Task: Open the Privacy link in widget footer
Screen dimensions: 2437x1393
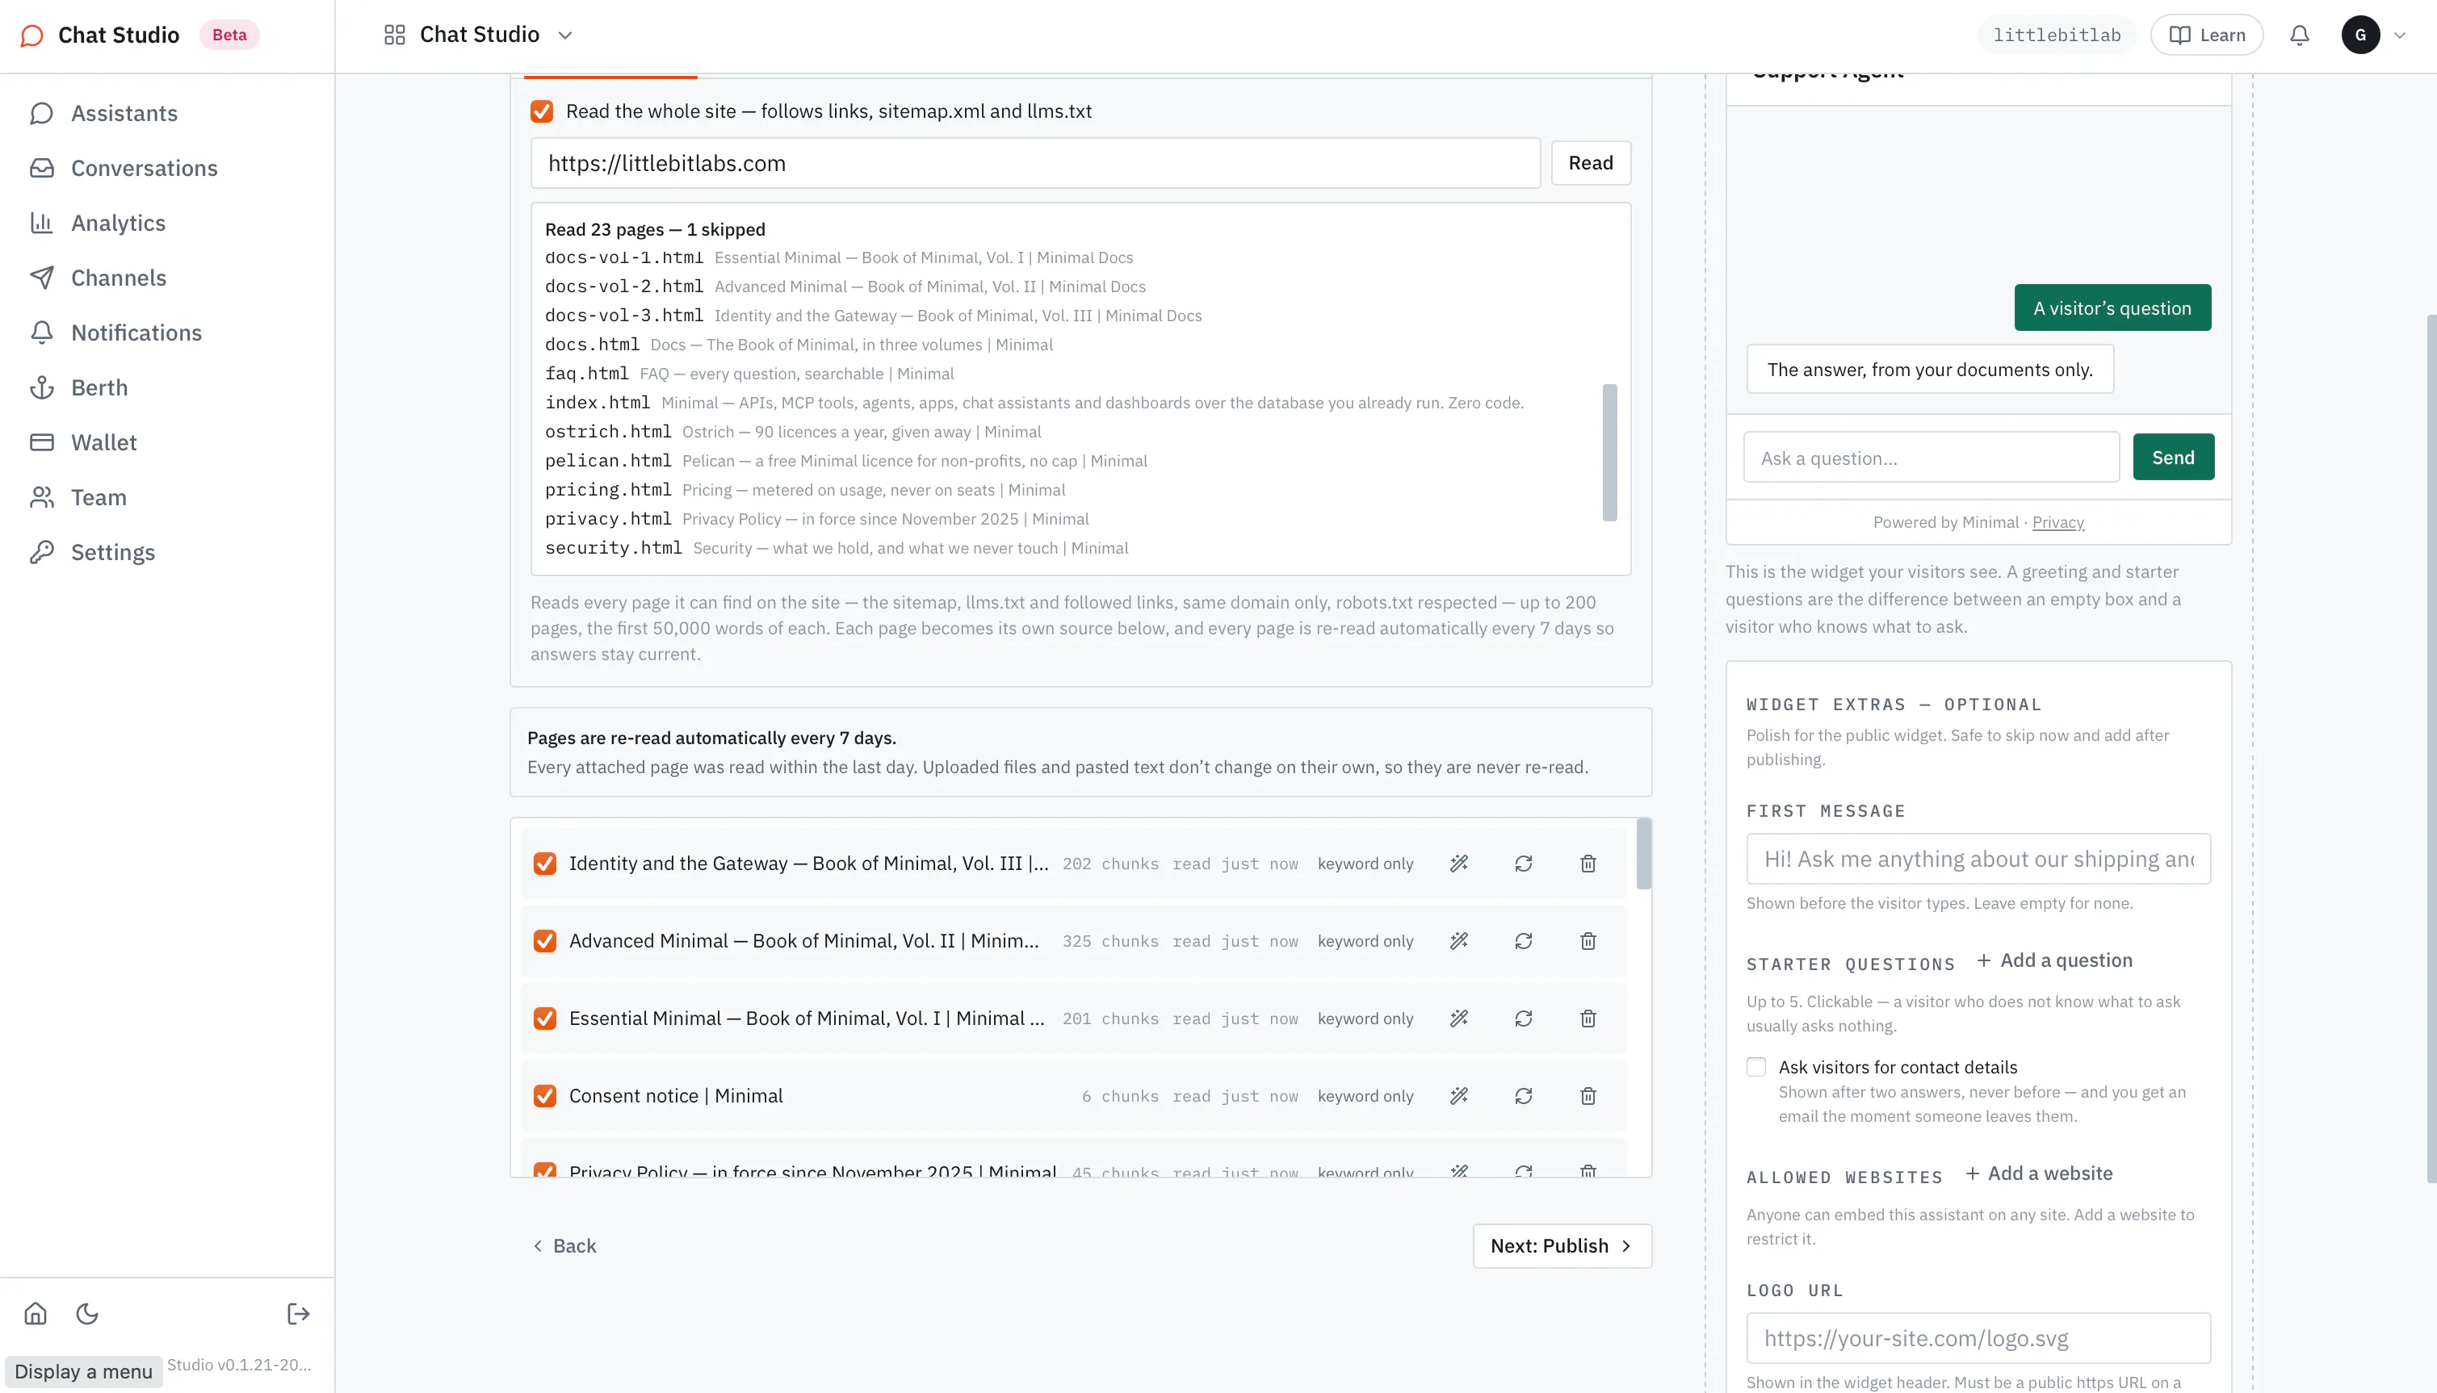Action: [2058, 522]
